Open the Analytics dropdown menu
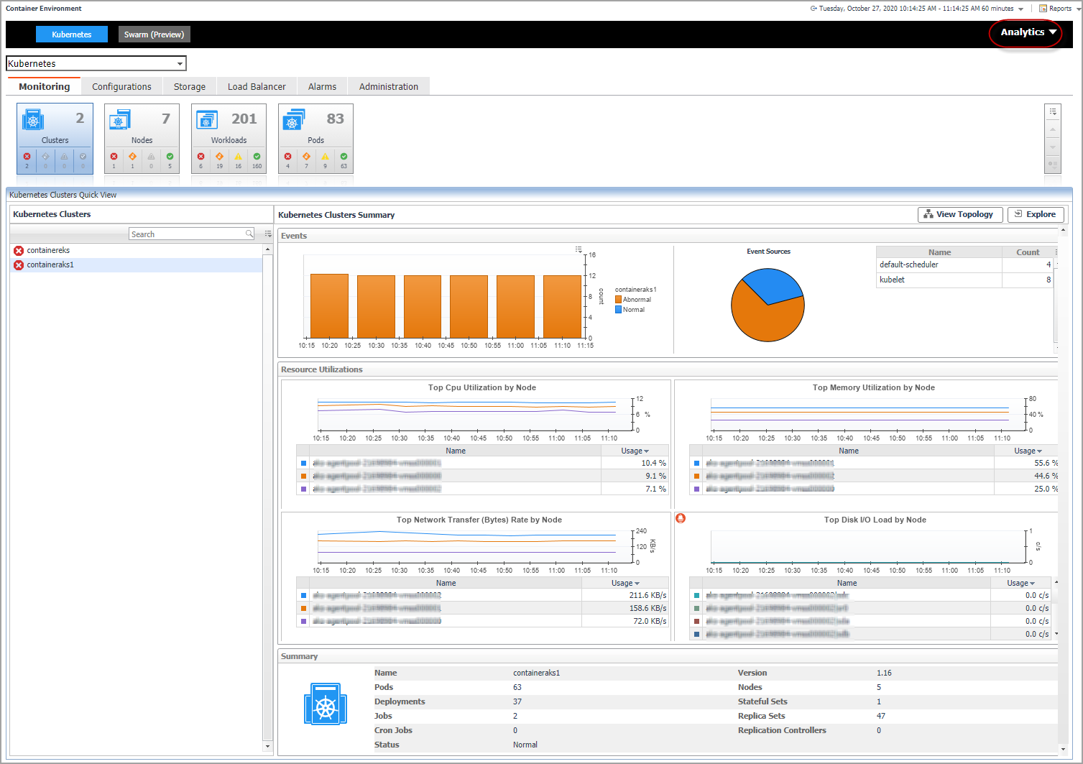Viewport: 1083px width, 764px height. click(x=1028, y=32)
